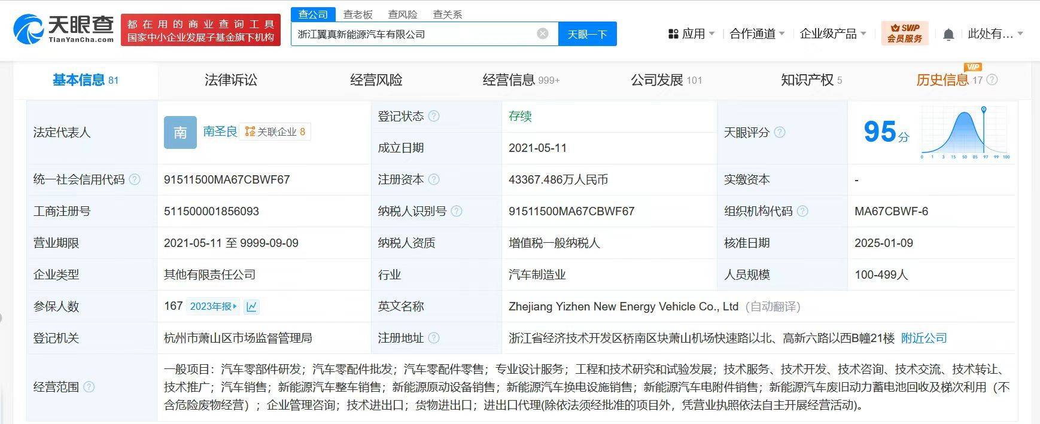Viewport: 1040px width, 424px height.
Task: Click the 95分 score value
Action: pos(886,132)
